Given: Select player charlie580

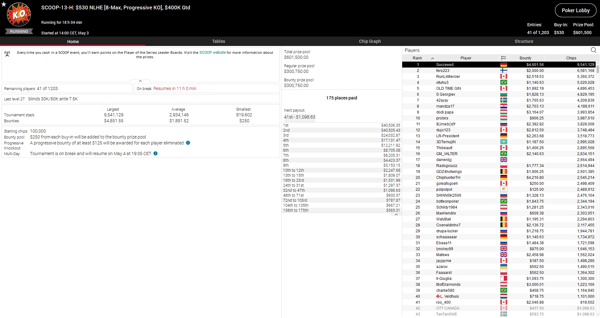Looking at the screenshot, I should 499,290.
